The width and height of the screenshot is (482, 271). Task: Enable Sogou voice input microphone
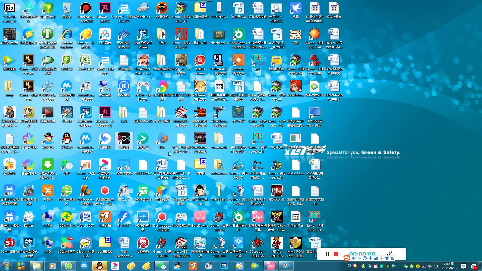pyautogui.click(x=370, y=258)
